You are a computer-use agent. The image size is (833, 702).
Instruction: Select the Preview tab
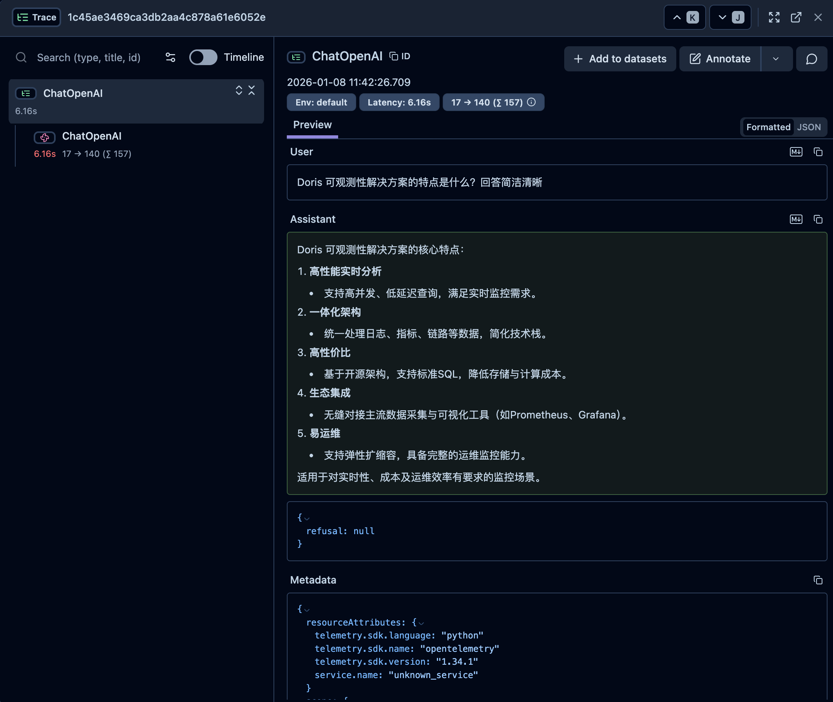pyautogui.click(x=312, y=125)
